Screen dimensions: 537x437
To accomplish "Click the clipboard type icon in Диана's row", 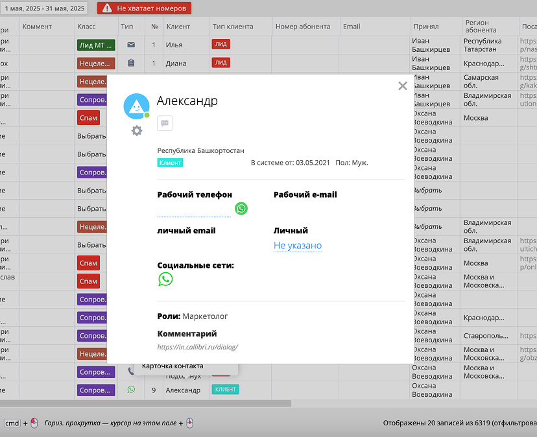I will pyautogui.click(x=131, y=64).
